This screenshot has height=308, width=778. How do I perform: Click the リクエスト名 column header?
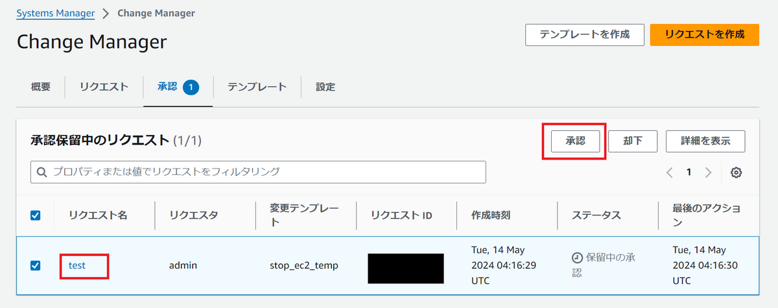(x=98, y=215)
